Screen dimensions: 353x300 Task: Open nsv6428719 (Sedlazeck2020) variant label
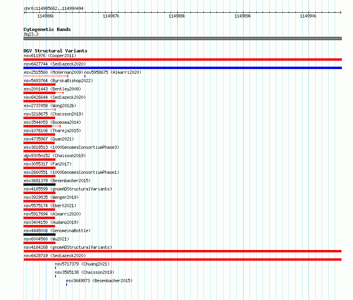[55, 256]
